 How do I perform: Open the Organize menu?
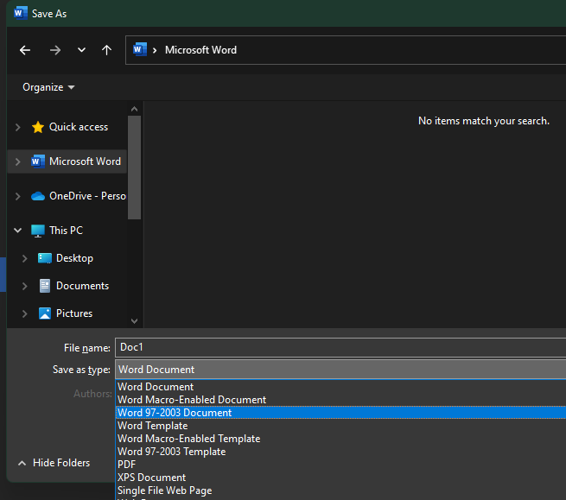48,87
